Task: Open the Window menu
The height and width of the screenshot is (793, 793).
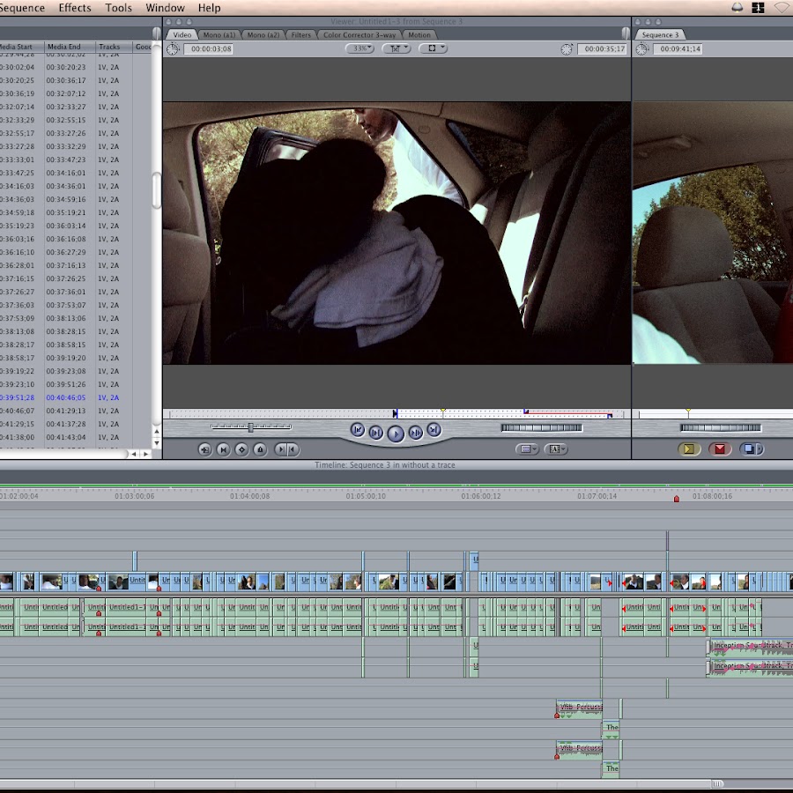Action: (x=165, y=8)
